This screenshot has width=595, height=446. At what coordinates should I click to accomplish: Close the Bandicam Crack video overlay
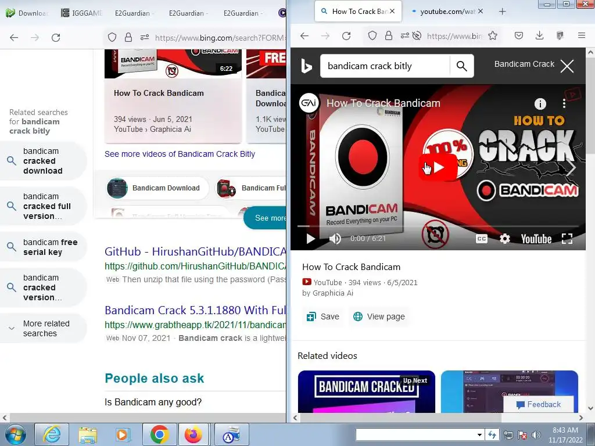click(x=567, y=66)
